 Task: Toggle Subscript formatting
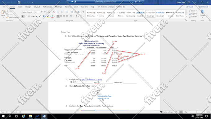point(37,16)
